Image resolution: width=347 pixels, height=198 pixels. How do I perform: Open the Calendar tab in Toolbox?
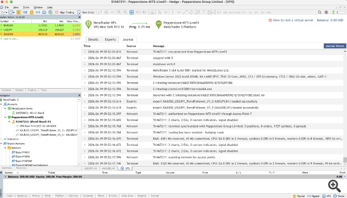[73, 196]
